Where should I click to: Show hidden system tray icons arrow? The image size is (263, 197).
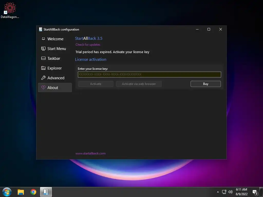(218, 192)
